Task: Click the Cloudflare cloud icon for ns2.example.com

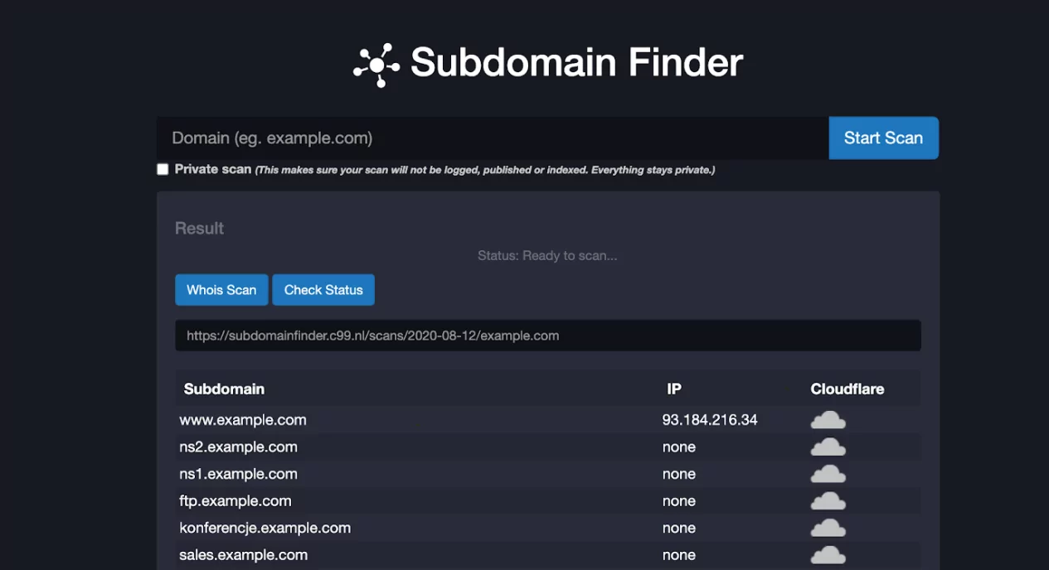Action: click(828, 447)
